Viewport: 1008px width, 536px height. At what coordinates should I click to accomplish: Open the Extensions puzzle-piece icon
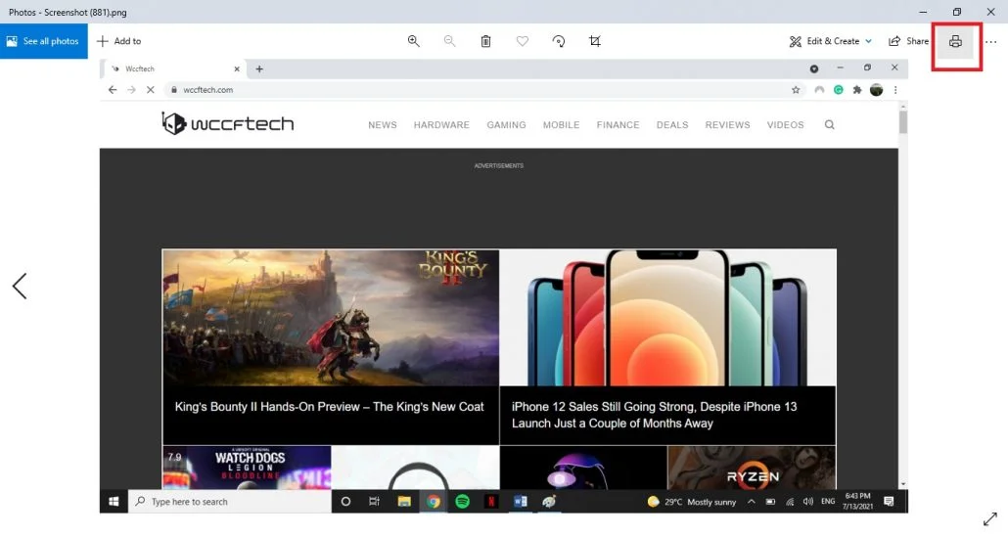(857, 90)
